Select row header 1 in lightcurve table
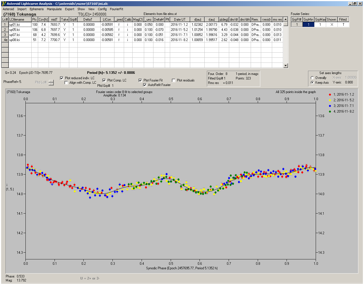Screen dimensions: 364x284 [x=5, y=25]
